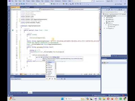
Task: Switch to the Solution Explorer bottom tab
Action: (x=106, y=56)
